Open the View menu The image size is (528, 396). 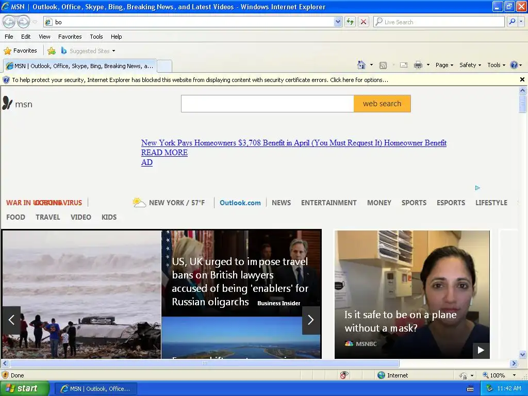pyautogui.click(x=44, y=37)
